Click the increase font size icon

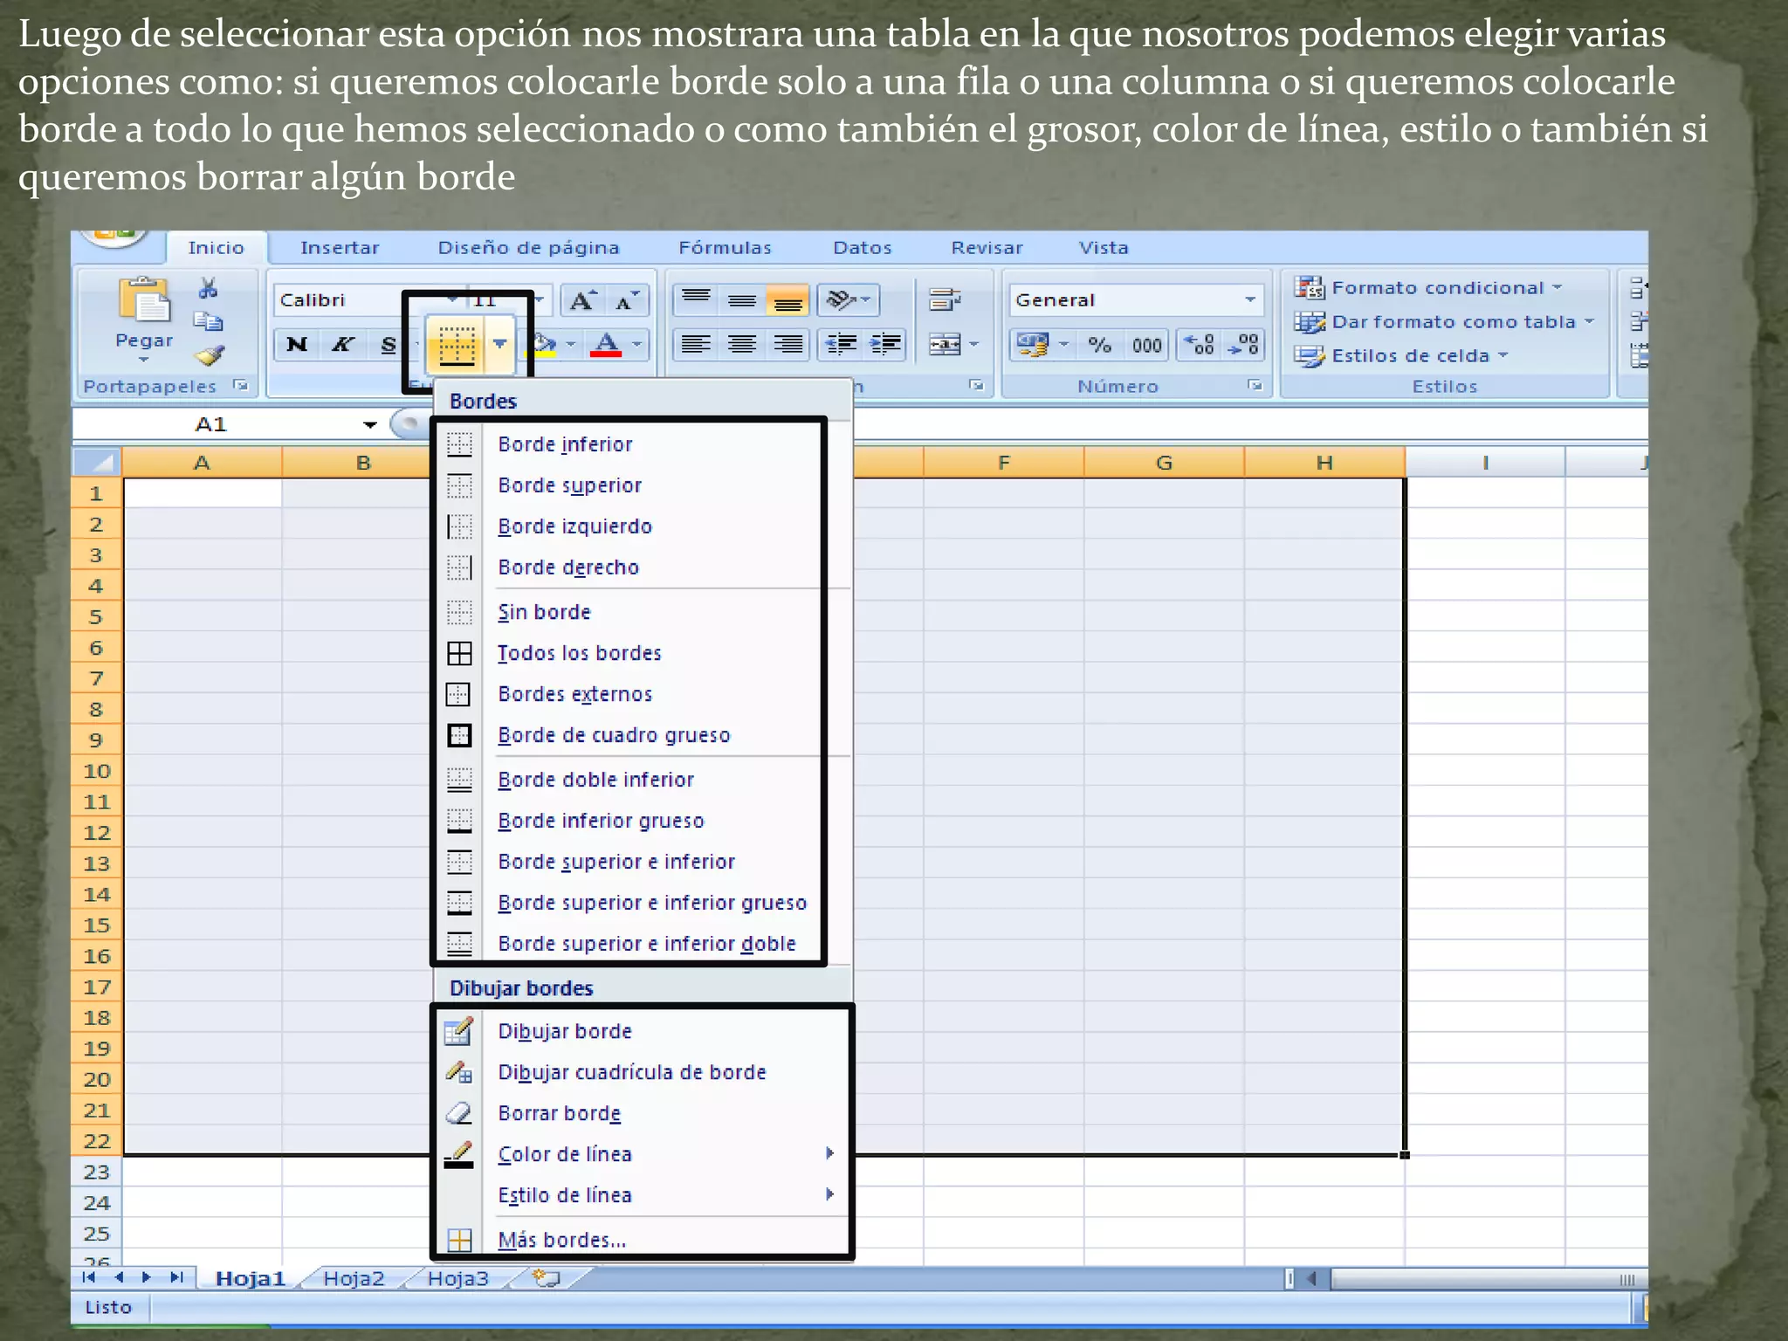point(582,301)
